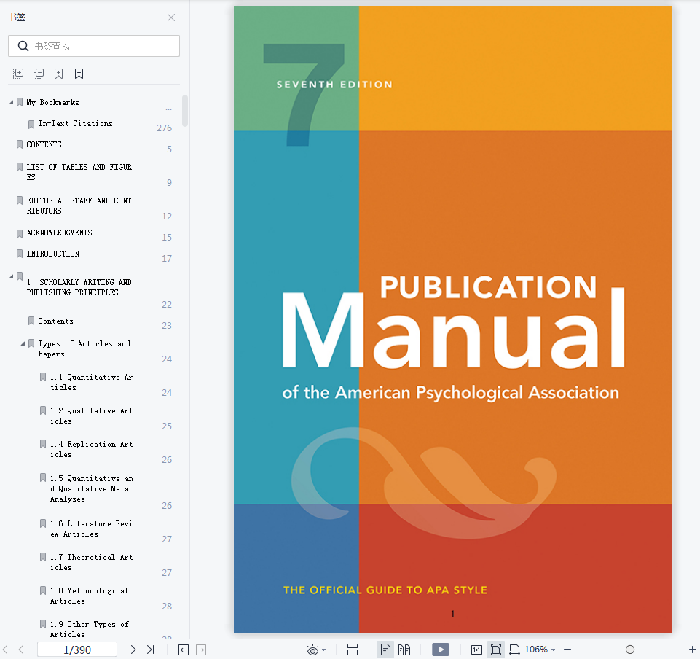Select the chapter 1 Contents bookmark
This screenshot has height=659, width=700.
(56, 321)
